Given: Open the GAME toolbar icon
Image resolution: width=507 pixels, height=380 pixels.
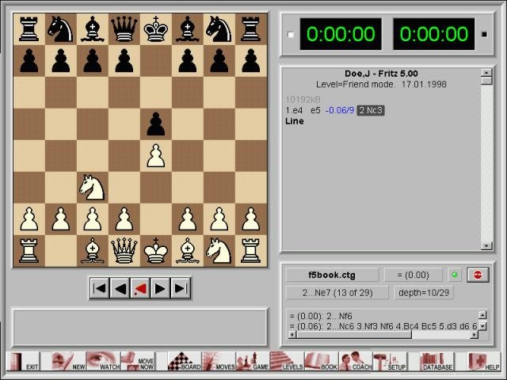Looking at the screenshot, I should coord(253,362).
